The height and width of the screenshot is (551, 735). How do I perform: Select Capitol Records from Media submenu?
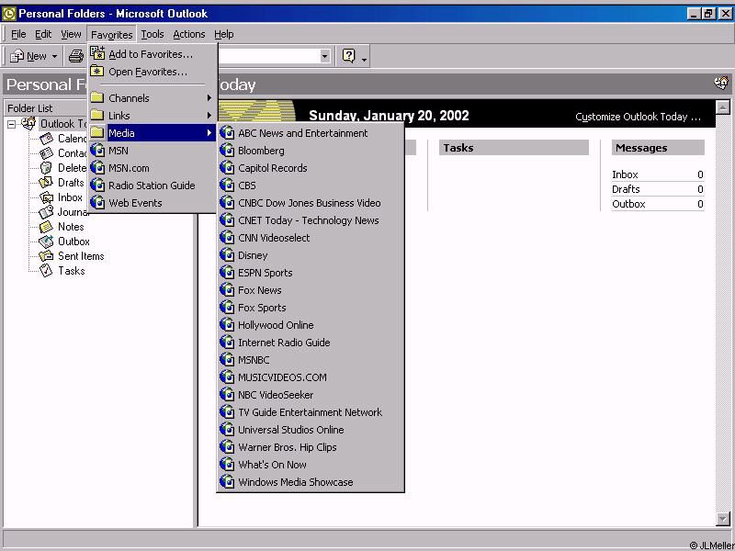point(311,168)
